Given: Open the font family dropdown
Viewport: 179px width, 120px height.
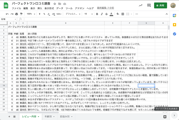Looking at the screenshot, I should click(73, 14).
